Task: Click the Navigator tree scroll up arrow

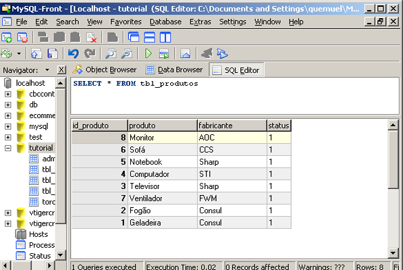Action: pos(60,83)
